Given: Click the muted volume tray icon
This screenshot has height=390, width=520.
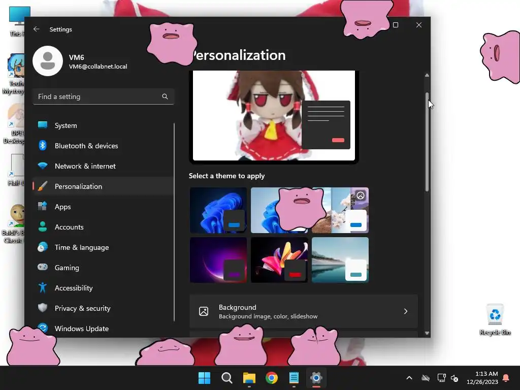Looking at the screenshot, I should tap(454, 378).
